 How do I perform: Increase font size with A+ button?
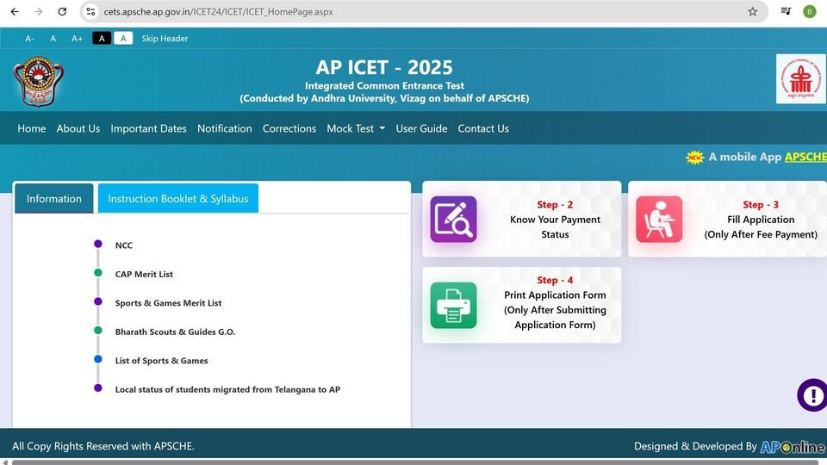pyautogui.click(x=77, y=39)
